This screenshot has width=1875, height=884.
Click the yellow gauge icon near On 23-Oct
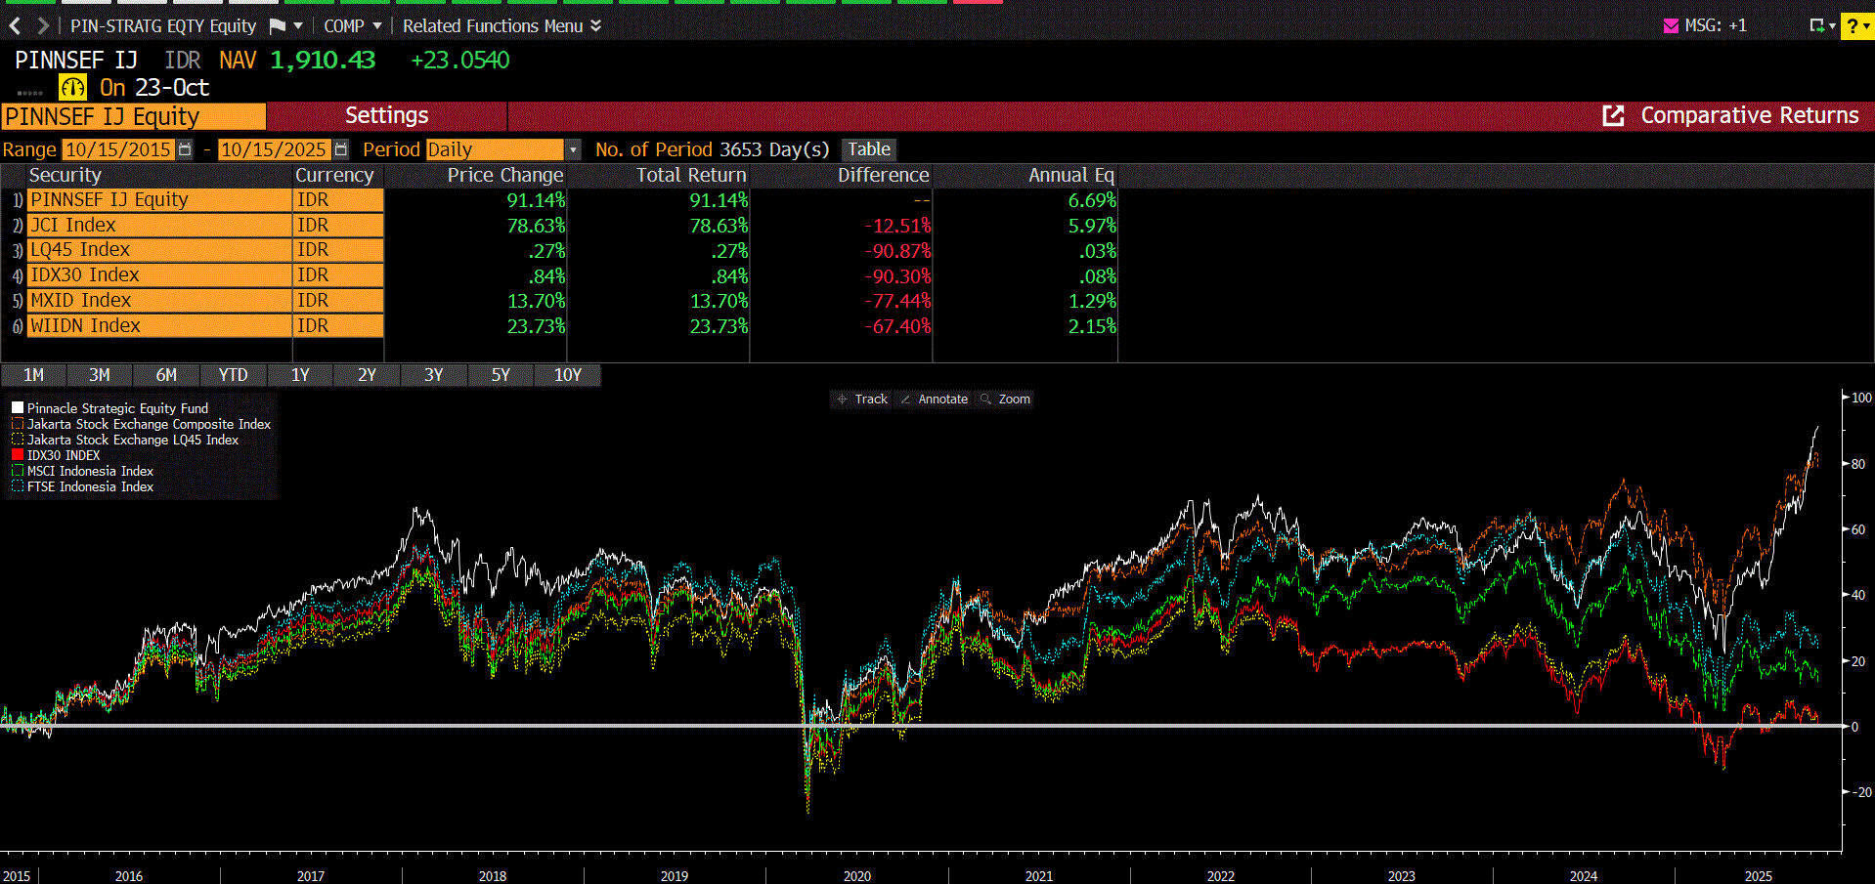[72, 88]
